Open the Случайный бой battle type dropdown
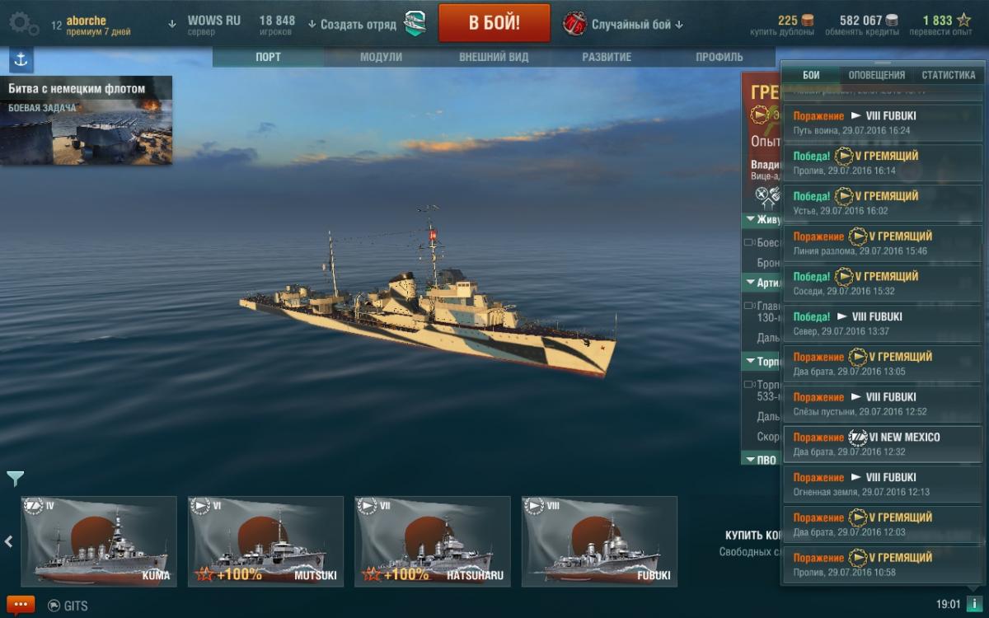Viewport: 989px width, 618px height. [624, 24]
